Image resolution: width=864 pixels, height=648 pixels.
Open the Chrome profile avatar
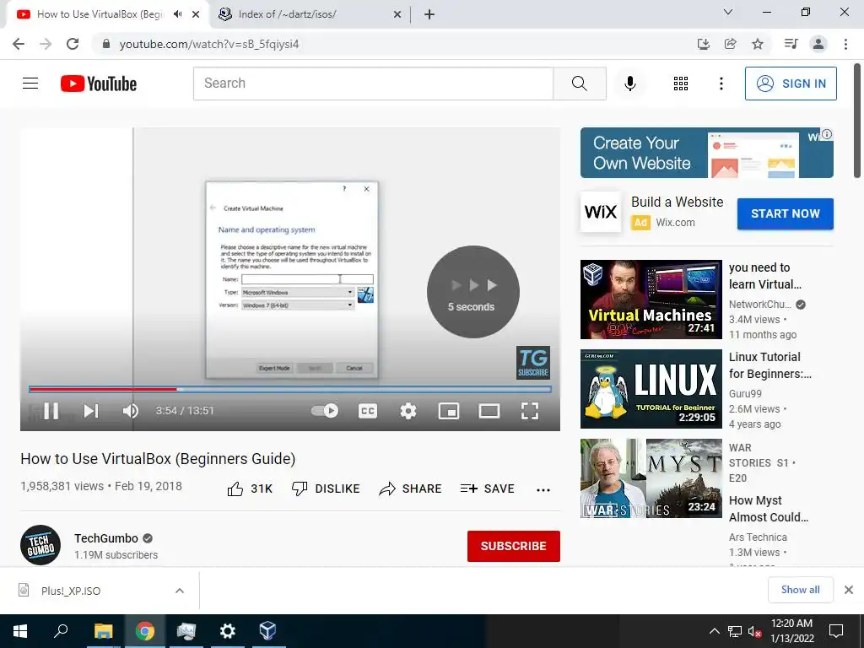tap(818, 44)
